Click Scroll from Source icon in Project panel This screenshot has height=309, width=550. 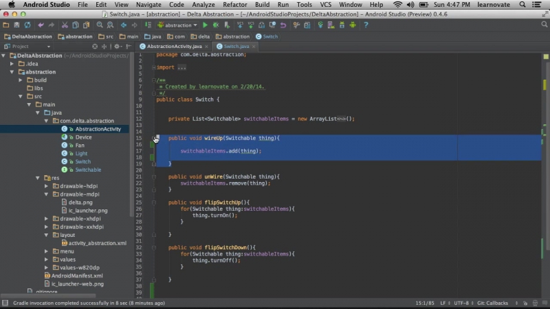pyautogui.click(x=95, y=46)
